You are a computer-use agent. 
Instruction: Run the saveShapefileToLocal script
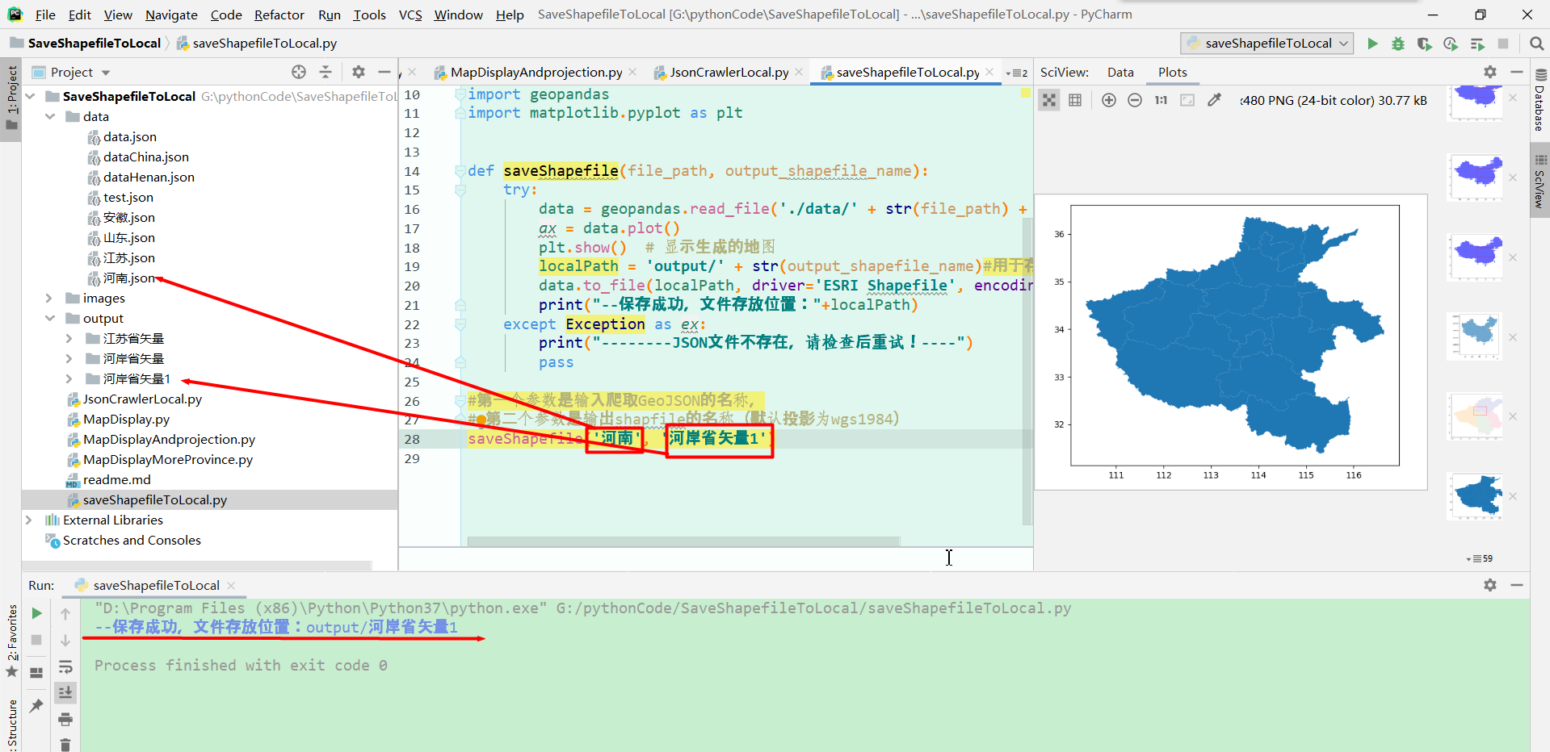(1372, 44)
